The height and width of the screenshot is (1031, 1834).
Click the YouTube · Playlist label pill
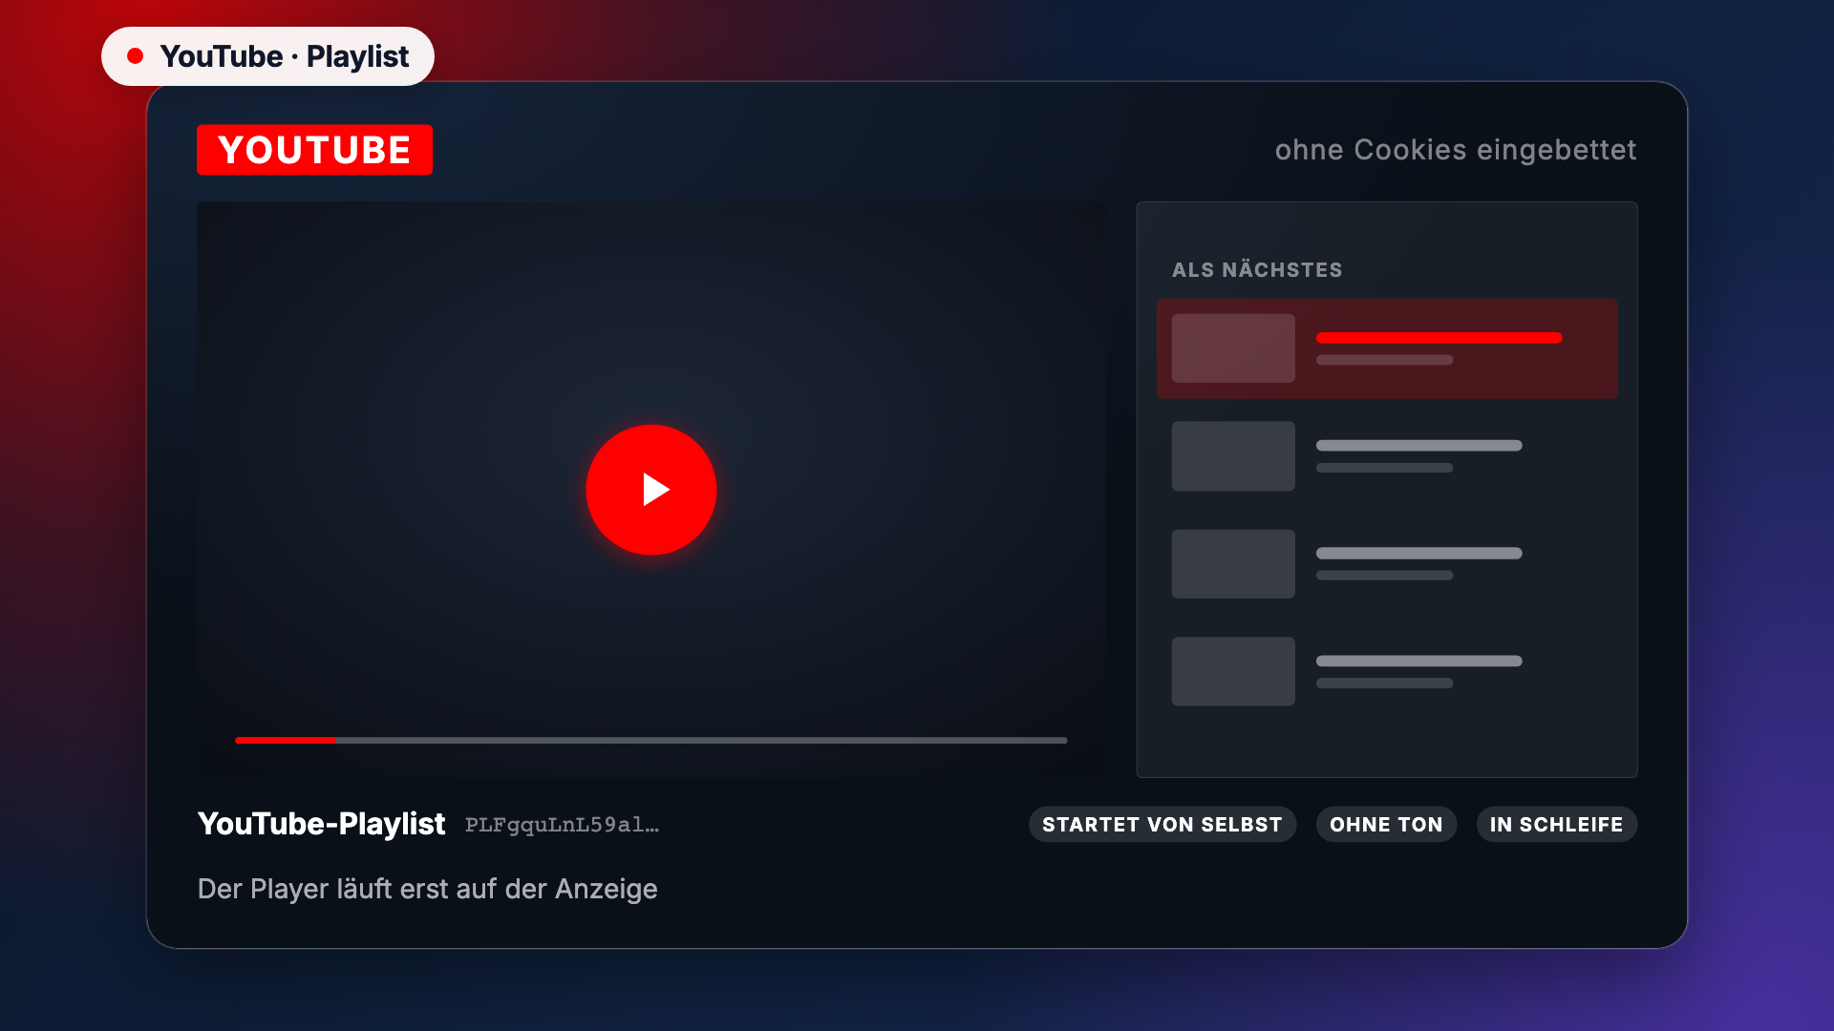(x=267, y=56)
